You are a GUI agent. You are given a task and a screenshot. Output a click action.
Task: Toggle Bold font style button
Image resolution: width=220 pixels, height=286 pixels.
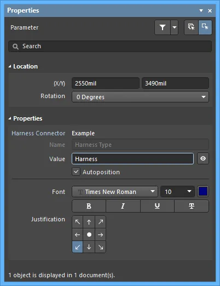[x=89, y=206]
